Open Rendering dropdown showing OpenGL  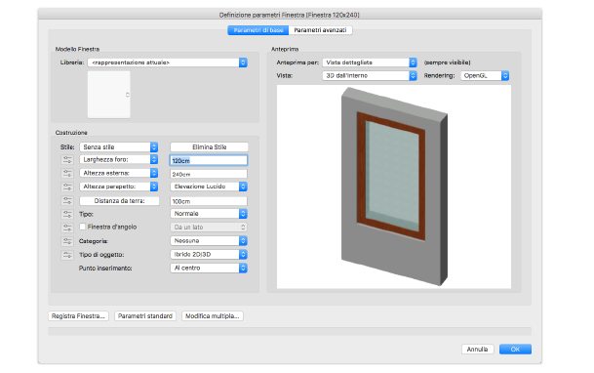[485, 76]
